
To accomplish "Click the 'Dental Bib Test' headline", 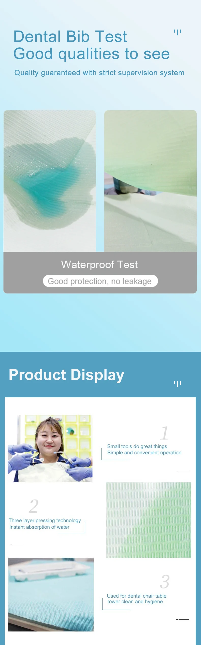I will (x=70, y=36).
